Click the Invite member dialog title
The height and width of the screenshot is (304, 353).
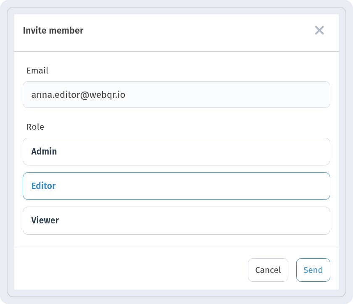pos(53,31)
